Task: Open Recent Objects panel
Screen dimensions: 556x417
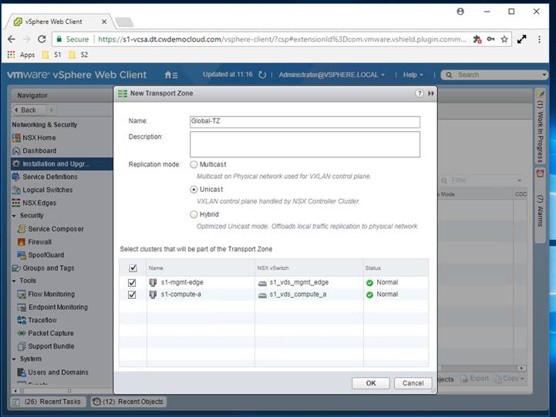Action: tap(129, 402)
